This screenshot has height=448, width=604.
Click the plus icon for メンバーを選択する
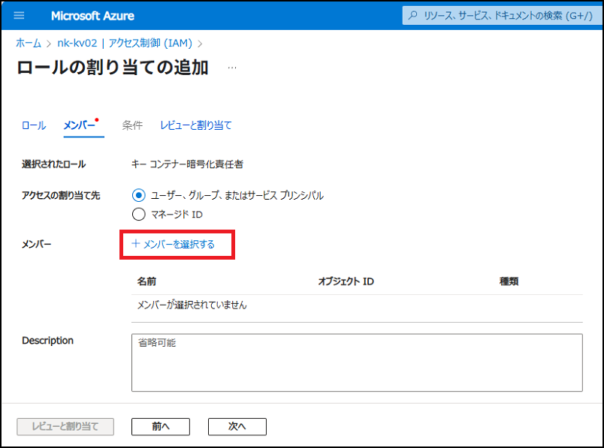pyautogui.click(x=135, y=244)
